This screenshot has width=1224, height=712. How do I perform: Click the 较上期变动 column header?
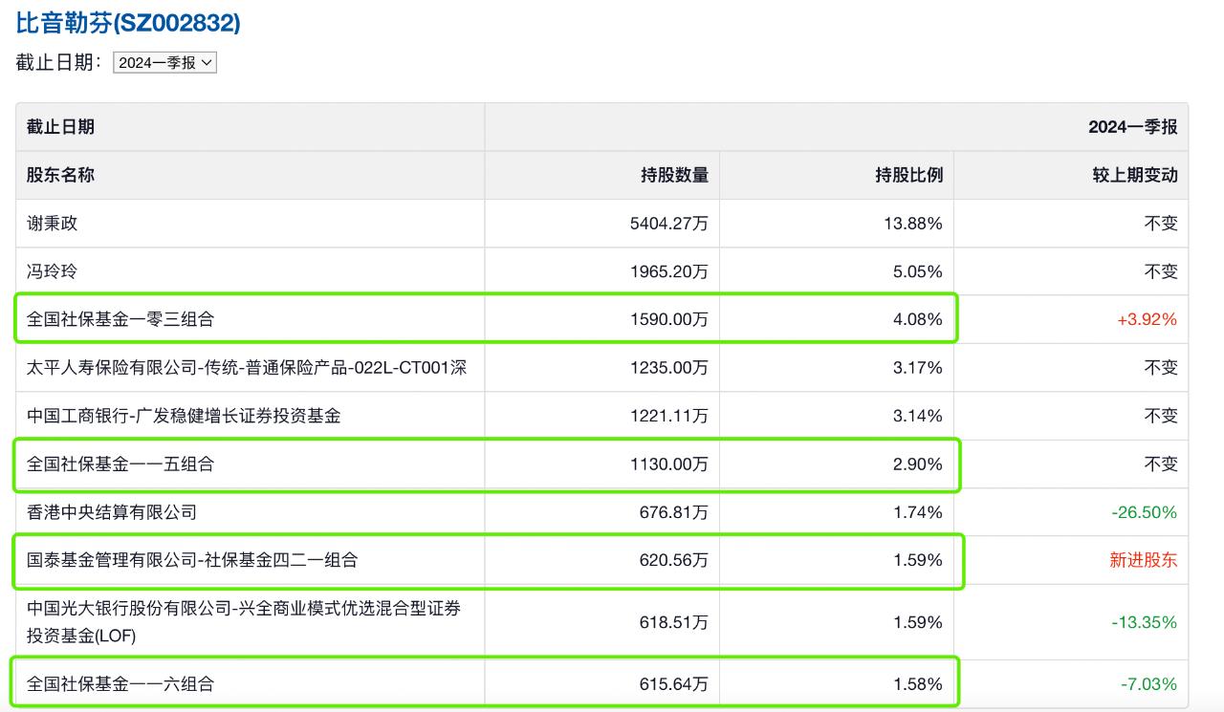[1135, 175]
